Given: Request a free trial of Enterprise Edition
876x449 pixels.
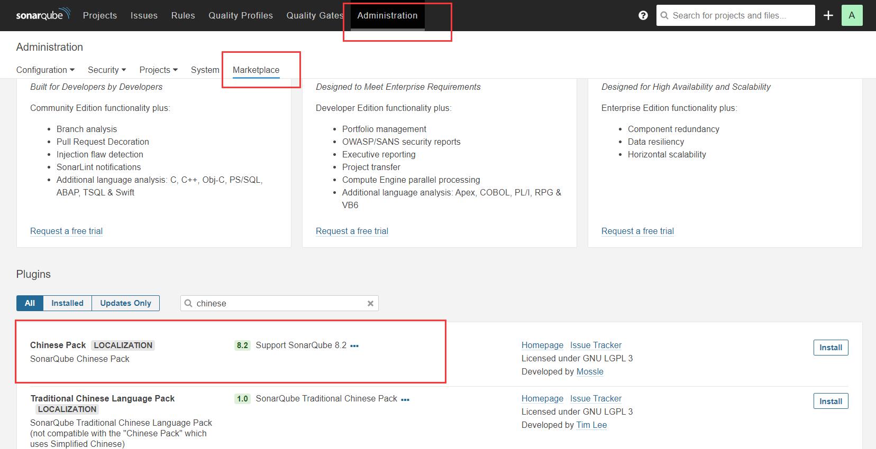Looking at the screenshot, I should point(352,231).
